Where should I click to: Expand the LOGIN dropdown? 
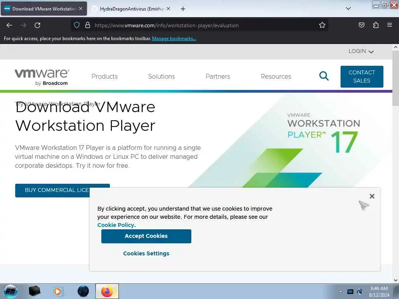pyautogui.click(x=361, y=51)
